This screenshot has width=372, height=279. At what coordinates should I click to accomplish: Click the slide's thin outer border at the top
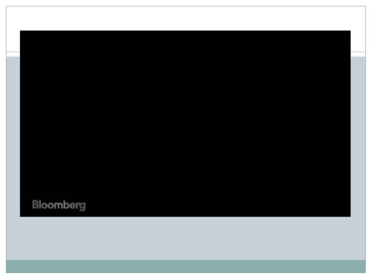pyautogui.click(x=186, y=6)
